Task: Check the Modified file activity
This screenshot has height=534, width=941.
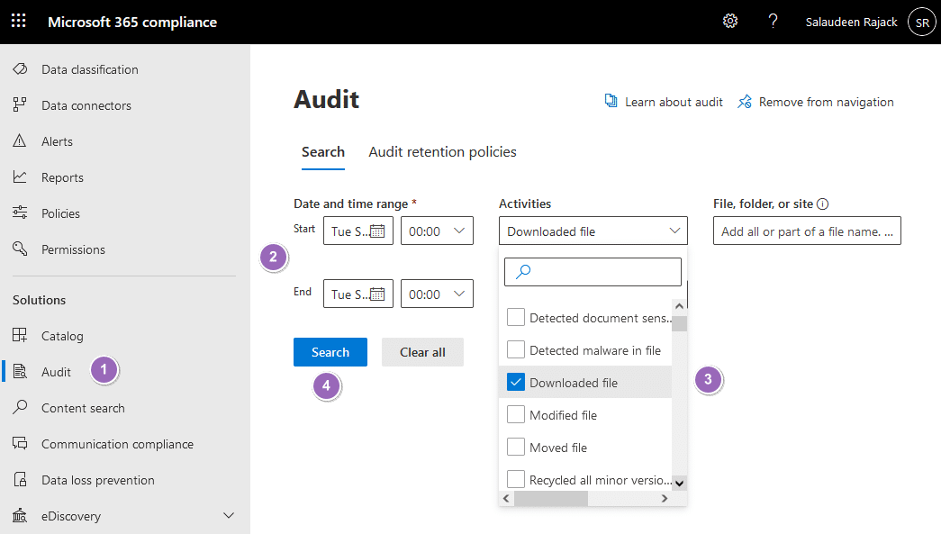Action: point(516,414)
